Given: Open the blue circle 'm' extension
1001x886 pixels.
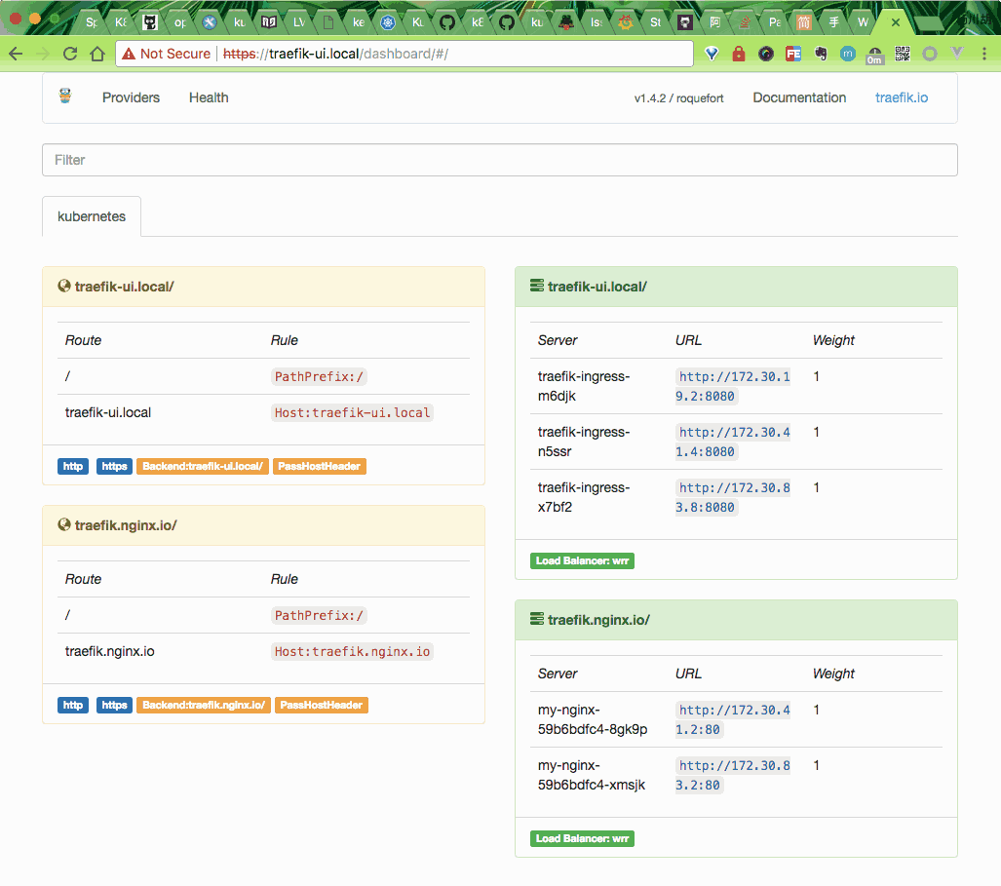Looking at the screenshot, I should [x=848, y=54].
